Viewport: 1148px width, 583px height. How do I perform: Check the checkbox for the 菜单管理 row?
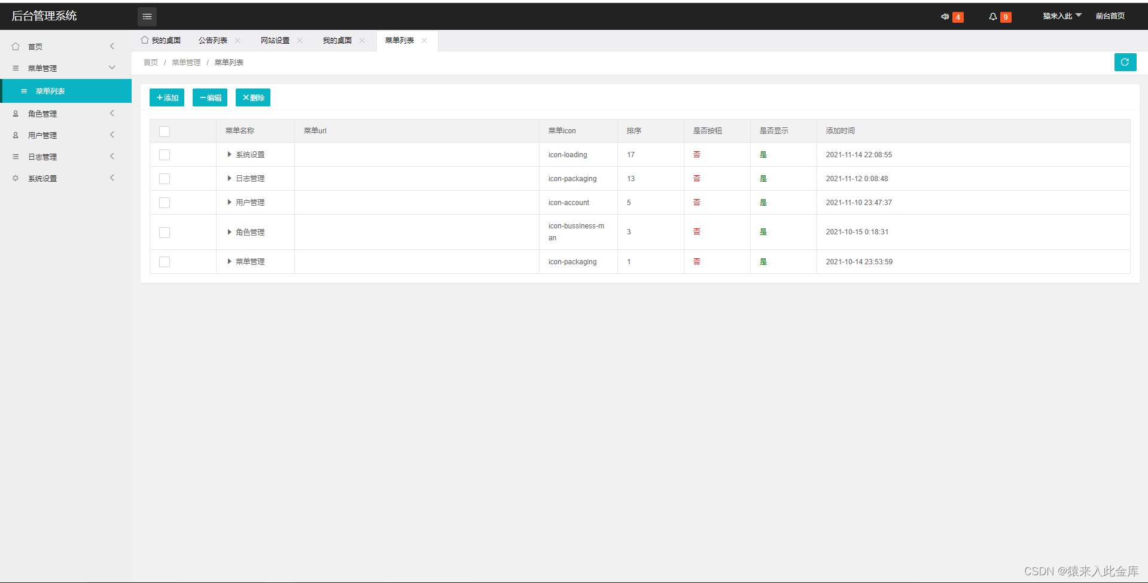[165, 261]
